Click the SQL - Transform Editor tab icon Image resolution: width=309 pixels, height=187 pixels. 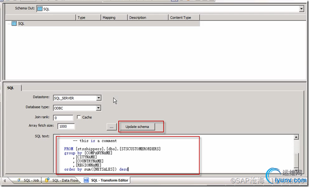click(86, 180)
